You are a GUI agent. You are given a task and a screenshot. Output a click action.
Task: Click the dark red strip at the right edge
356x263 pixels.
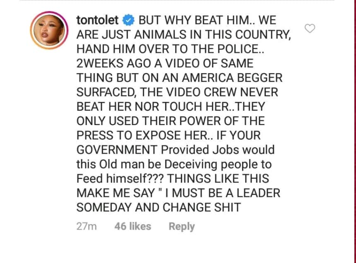click(x=354, y=131)
